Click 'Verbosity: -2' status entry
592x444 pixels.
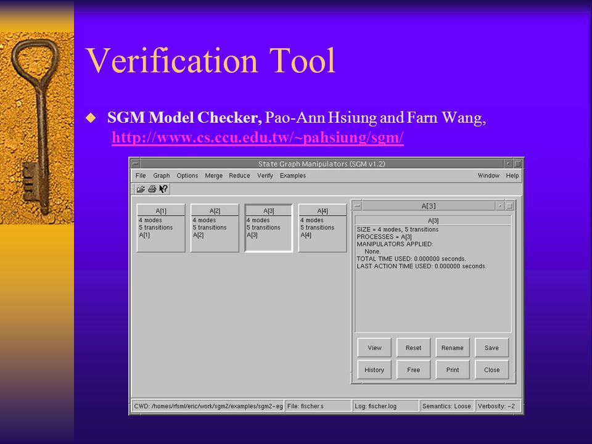[x=498, y=406]
